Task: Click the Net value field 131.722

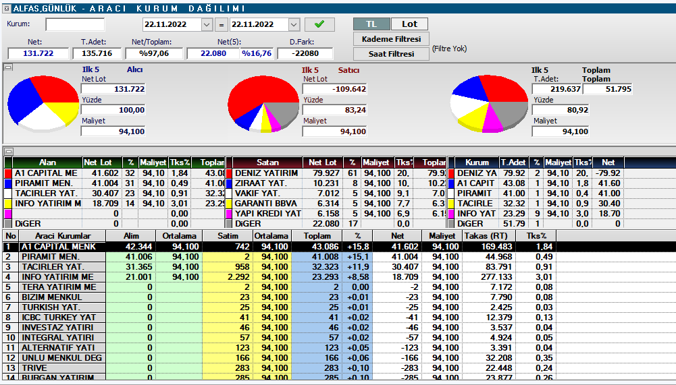Action: pyautogui.click(x=38, y=53)
